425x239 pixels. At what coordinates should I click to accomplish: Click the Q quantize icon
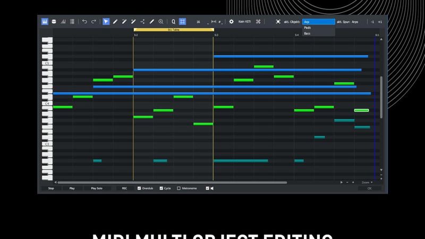pyautogui.click(x=174, y=22)
